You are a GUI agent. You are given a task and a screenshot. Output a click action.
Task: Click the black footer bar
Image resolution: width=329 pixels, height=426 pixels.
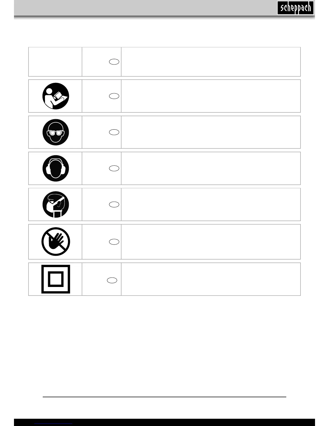coord(164,422)
